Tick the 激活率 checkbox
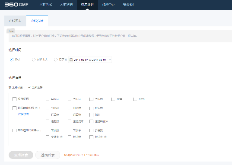232x165 pixels. coord(91,137)
